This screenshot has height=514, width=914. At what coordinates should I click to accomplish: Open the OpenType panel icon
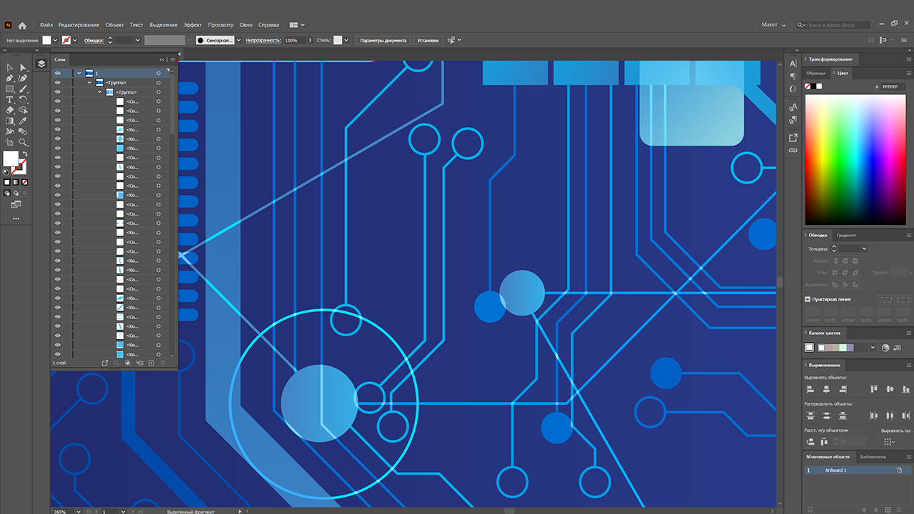coord(793,89)
